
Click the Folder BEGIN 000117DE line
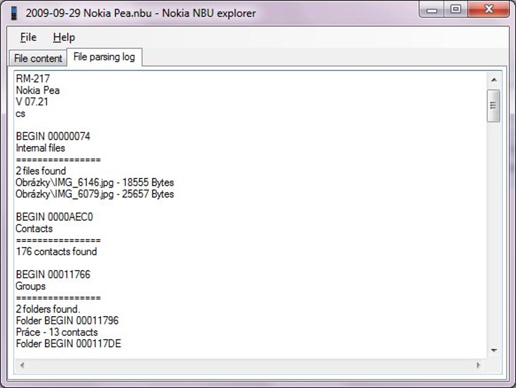pyautogui.click(x=68, y=344)
